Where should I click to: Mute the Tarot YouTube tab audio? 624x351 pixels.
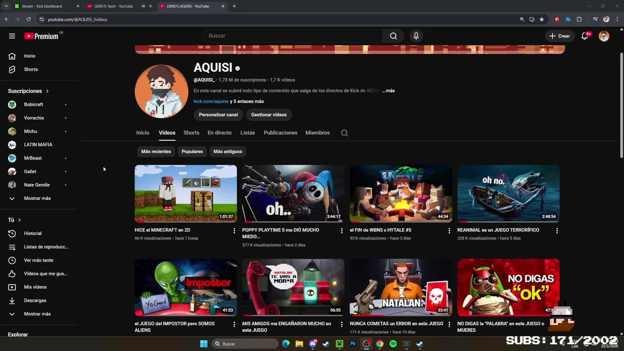[143, 6]
